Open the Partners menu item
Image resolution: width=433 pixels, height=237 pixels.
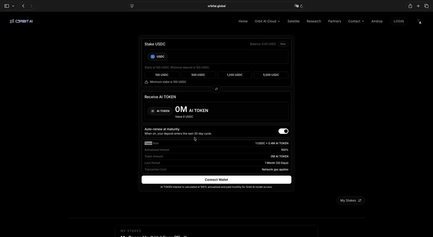point(334,21)
